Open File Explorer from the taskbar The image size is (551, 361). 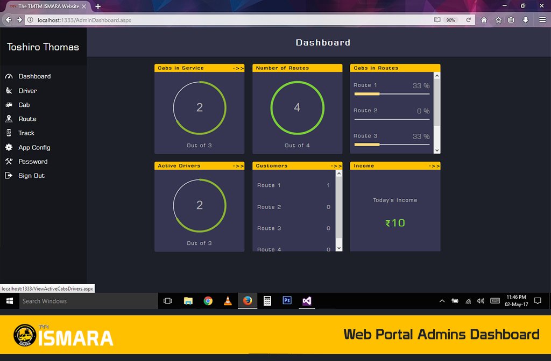188,301
